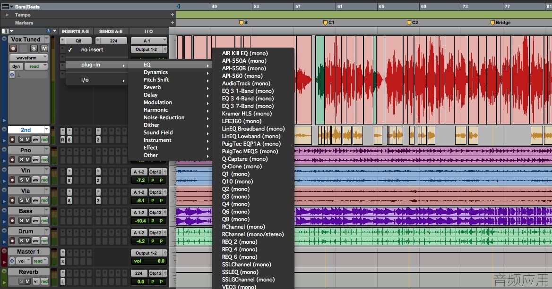Set Bass volume field -10.4
This screenshot has height=289, width=552.
[140, 221]
